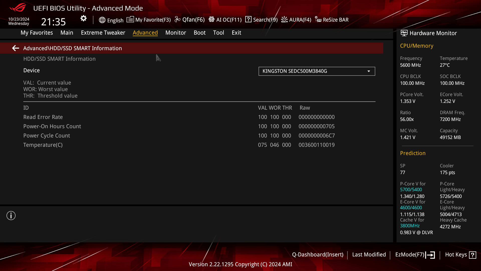
Task: Expand Last Modified settings list
Action: [x=369, y=254]
